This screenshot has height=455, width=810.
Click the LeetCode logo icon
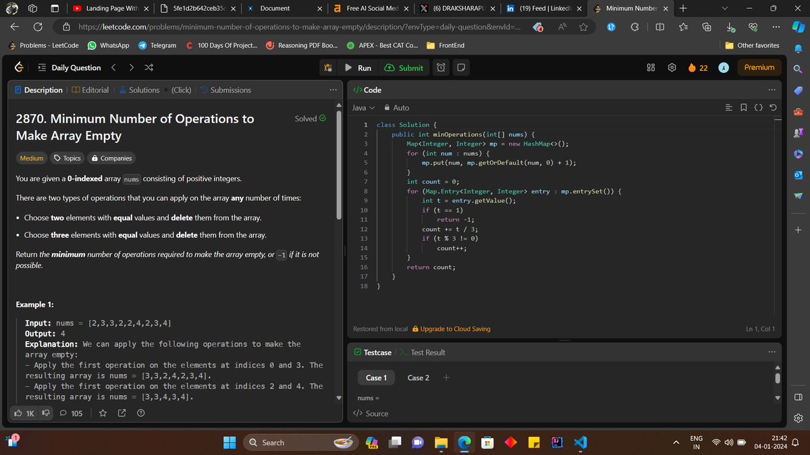(20, 67)
